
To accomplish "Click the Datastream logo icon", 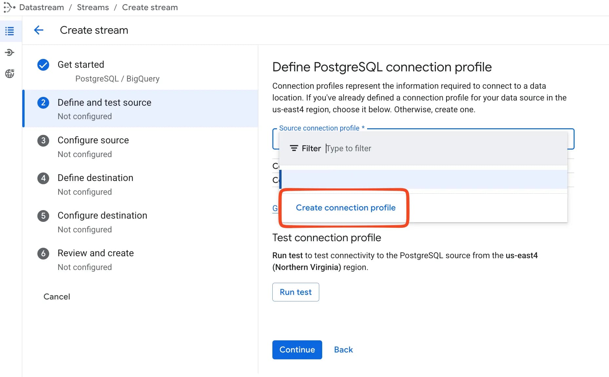I will click(x=9, y=7).
